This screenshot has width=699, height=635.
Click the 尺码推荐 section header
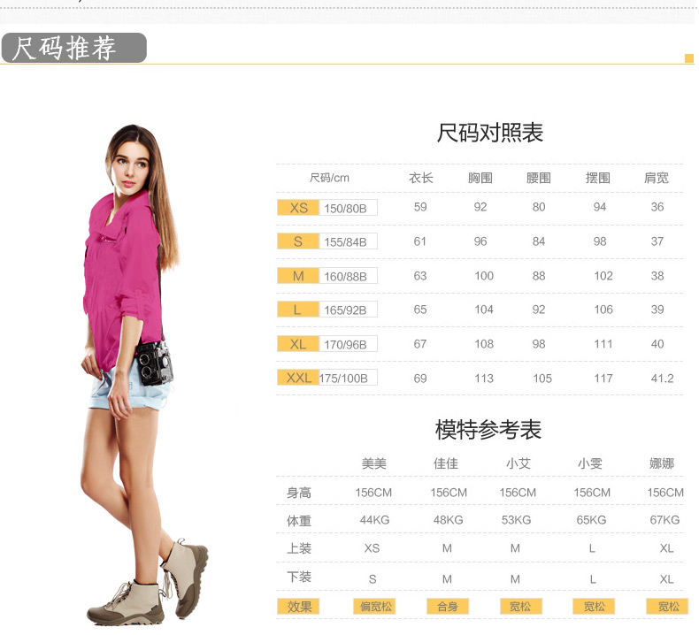(73, 48)
